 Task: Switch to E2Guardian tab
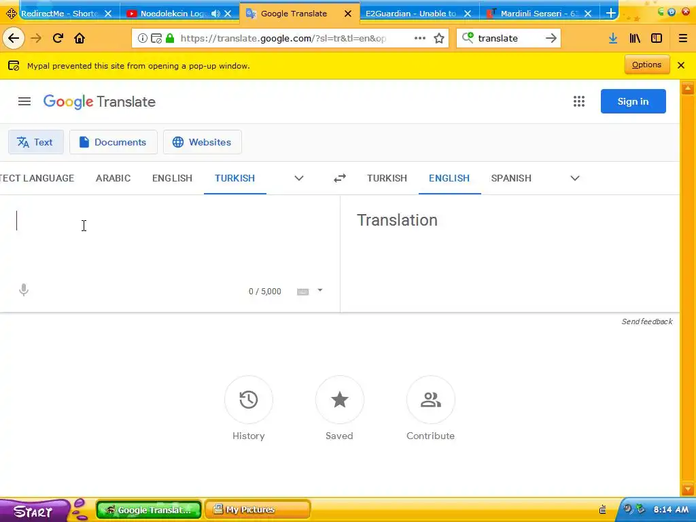click(411, 14)
